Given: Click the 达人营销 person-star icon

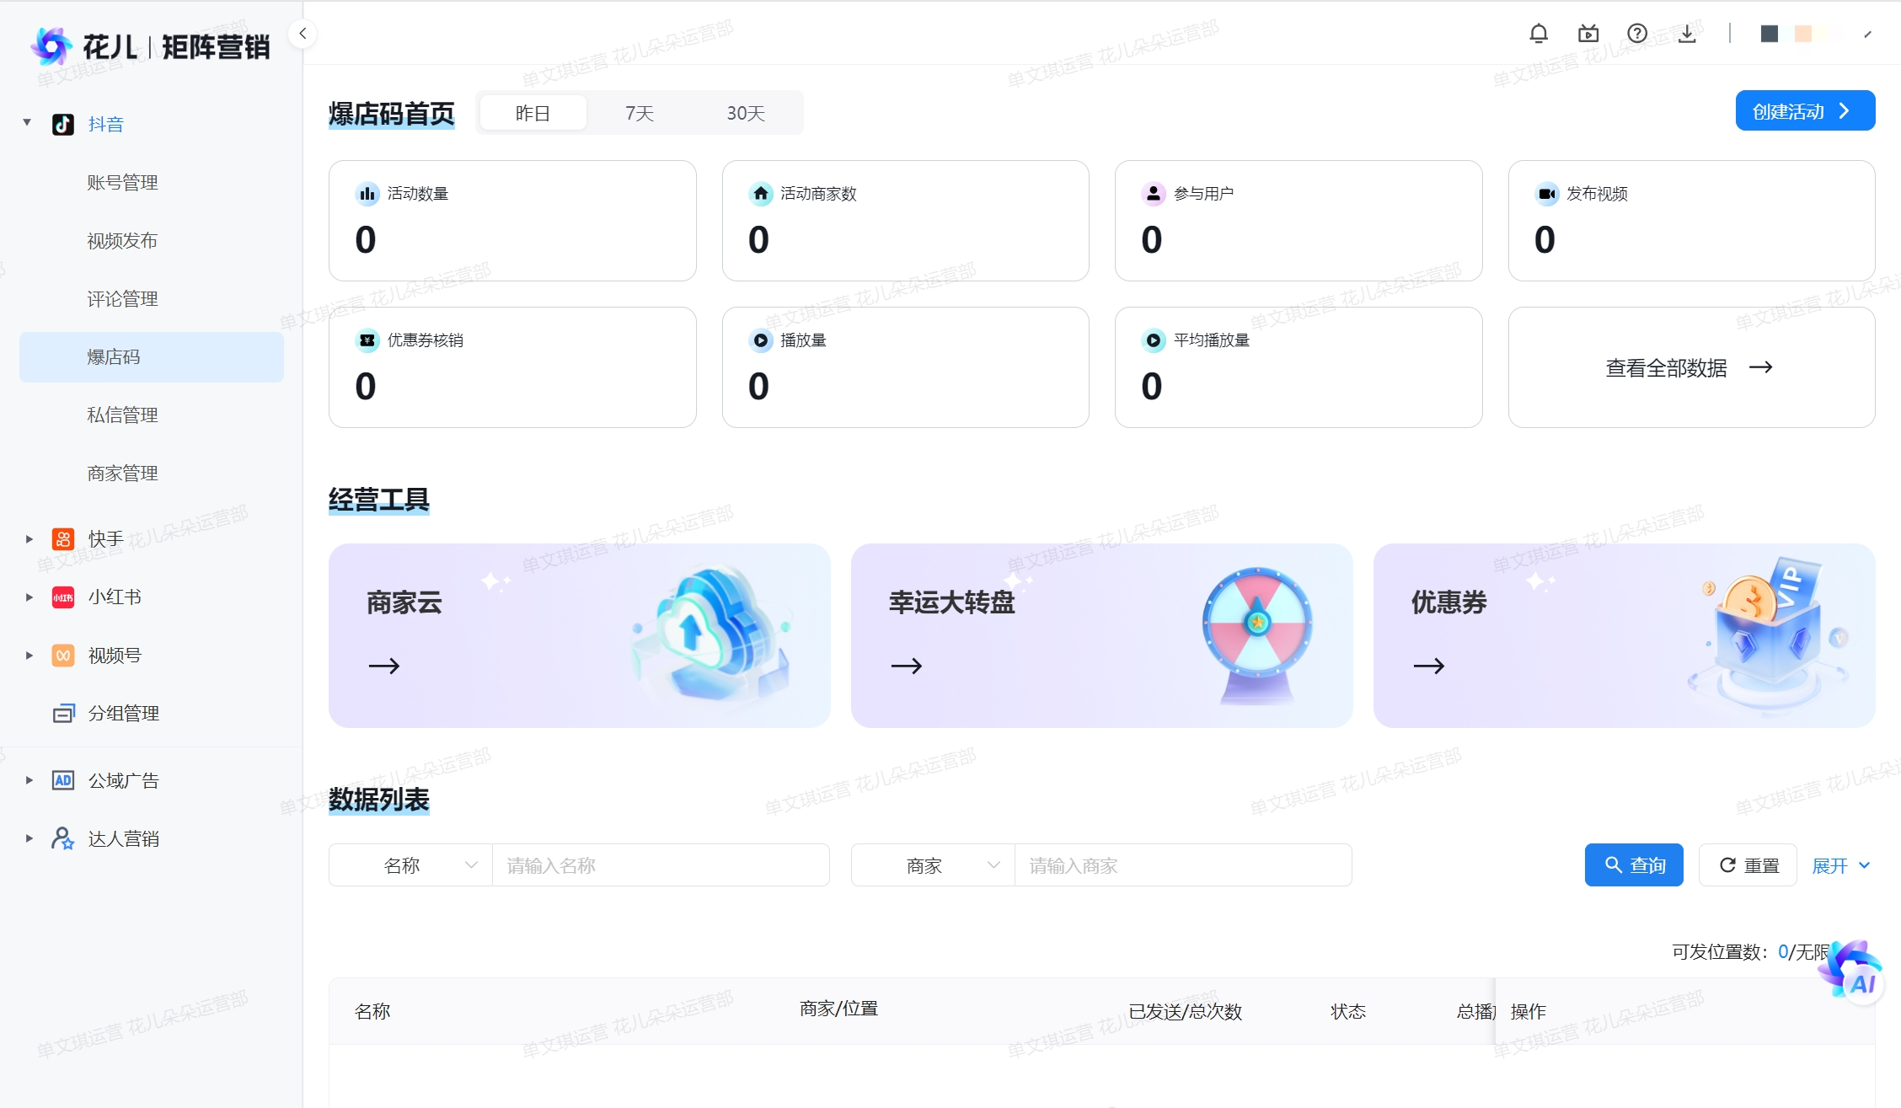Looking at the screenshot, I should pyautogui.click(x=63, y=838).
